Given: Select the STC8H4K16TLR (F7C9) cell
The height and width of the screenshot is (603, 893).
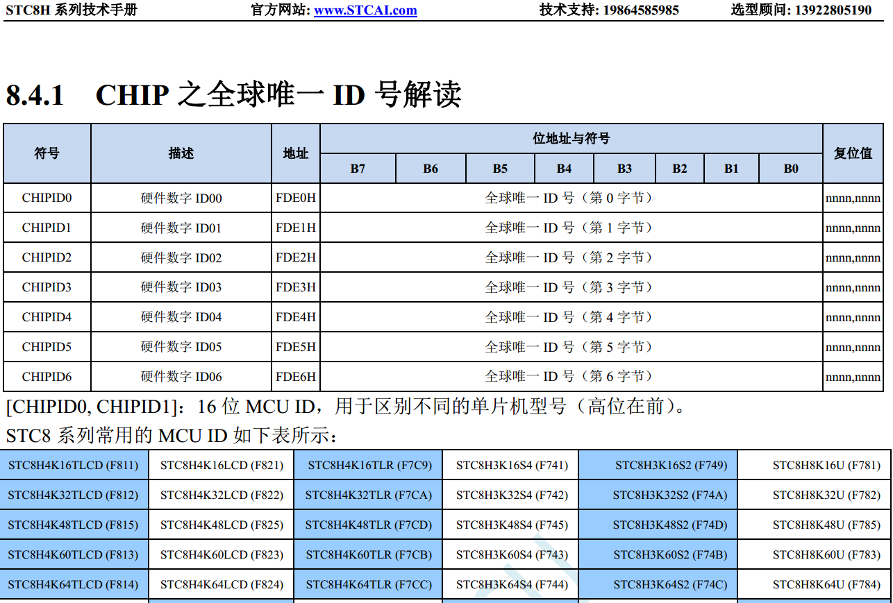Looking at the screenshot, I should click(369, 465).
